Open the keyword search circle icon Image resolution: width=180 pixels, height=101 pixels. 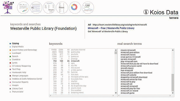tap(49, 8)
